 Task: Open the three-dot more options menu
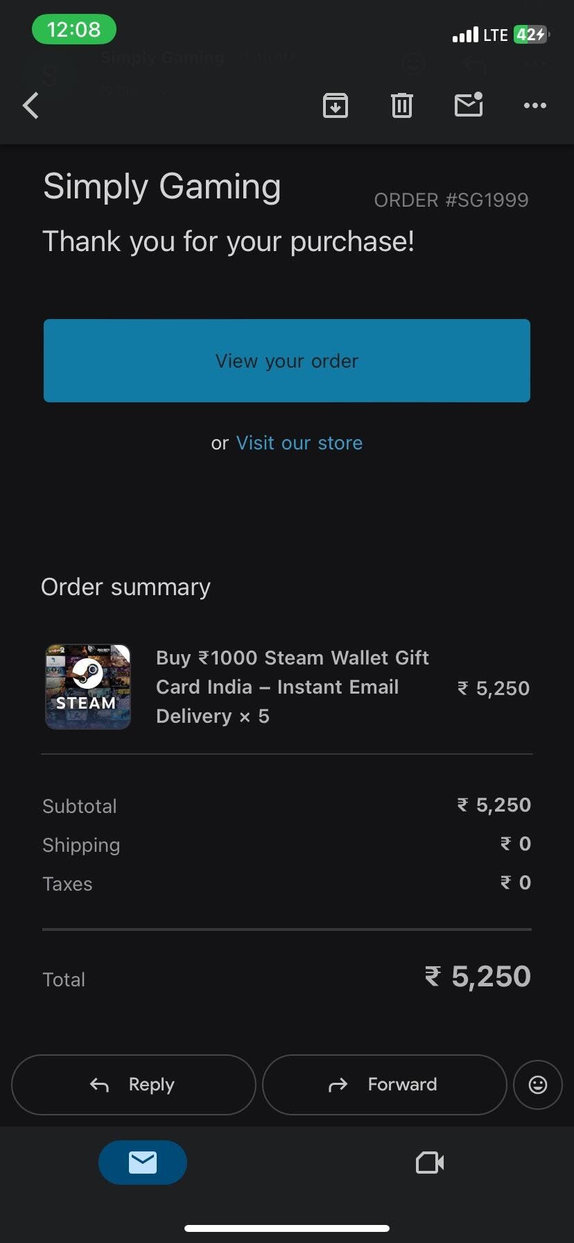[535, 105]
